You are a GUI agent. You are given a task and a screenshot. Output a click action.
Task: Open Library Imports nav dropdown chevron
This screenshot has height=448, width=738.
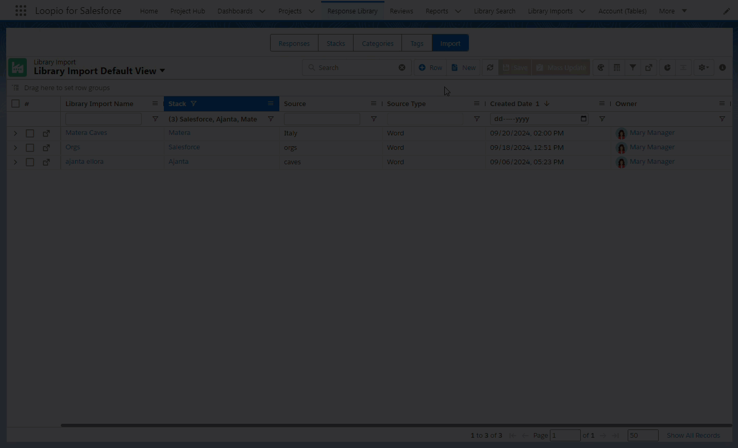tap(582, 11)
